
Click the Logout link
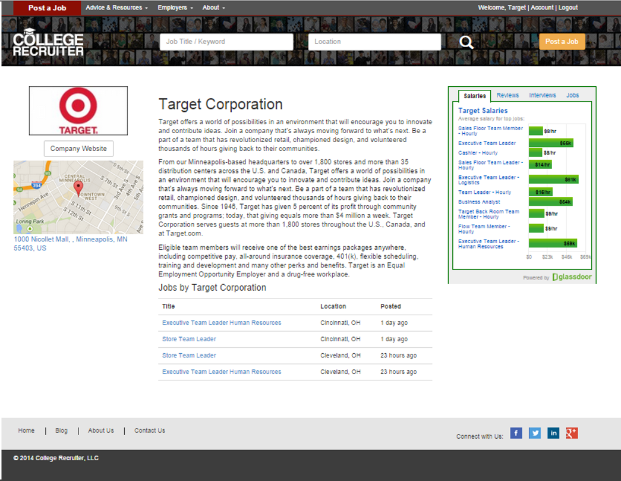pos(568,8)
